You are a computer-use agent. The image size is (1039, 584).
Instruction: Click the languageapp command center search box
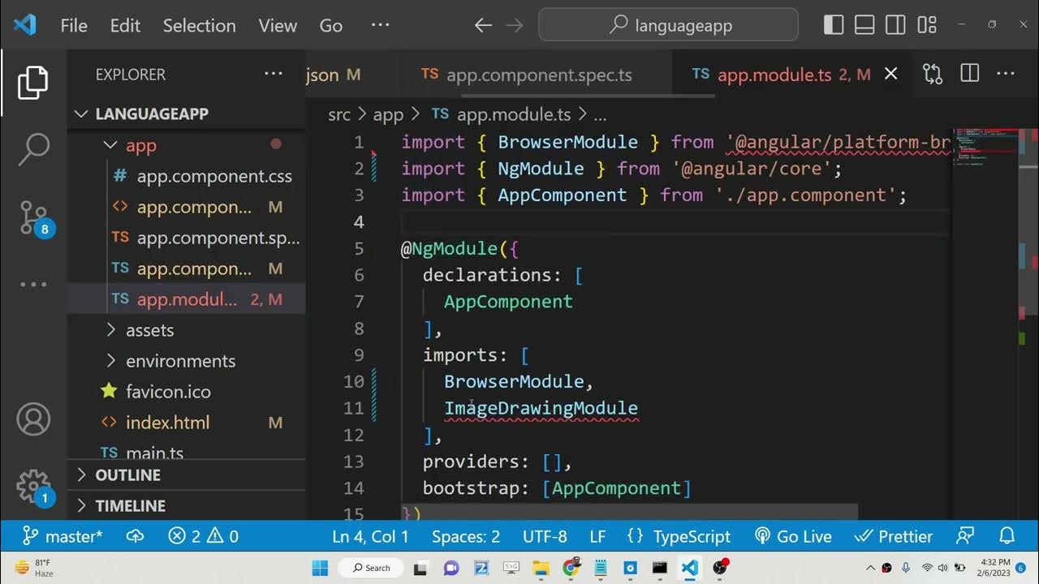(x=668, y=25)
